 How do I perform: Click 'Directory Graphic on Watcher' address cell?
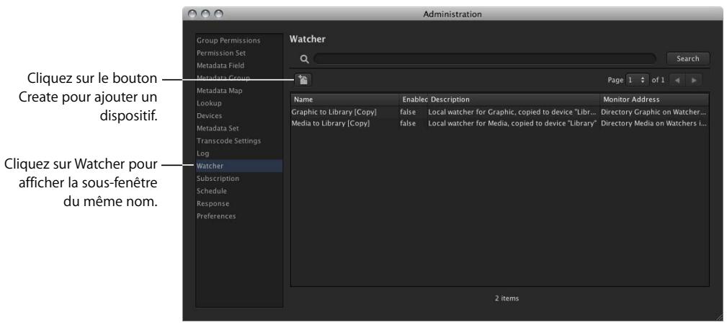(x=654, y=112)
